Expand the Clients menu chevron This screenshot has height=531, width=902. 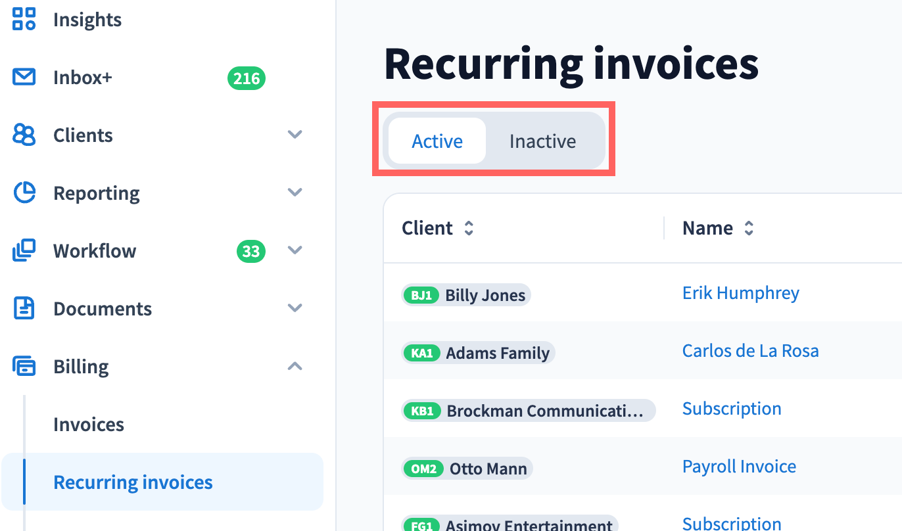click(x=295, y=135)
